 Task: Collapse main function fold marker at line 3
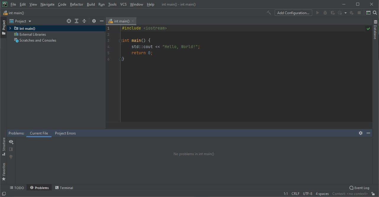120,41
